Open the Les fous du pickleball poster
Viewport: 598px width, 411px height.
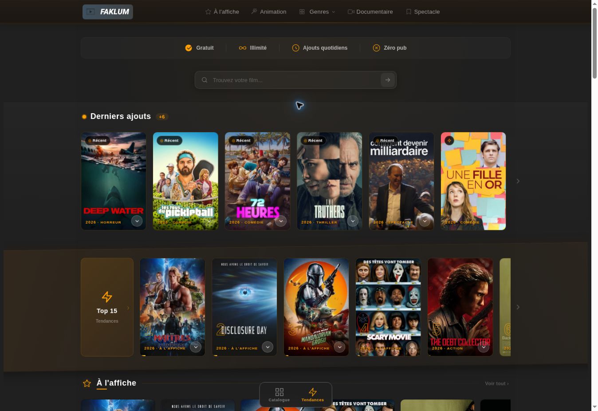[x=185, y=181]
